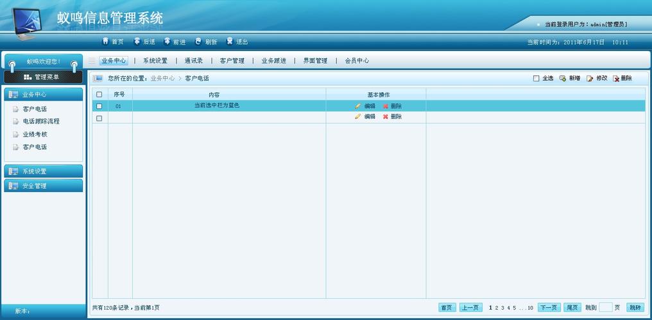Image resolution: width=652 pixels, height=320 pixels.
Task: Click the back arrow icon 后退
Action: point(137,42)
